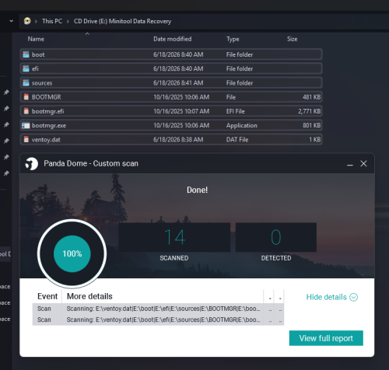The image size is (389, 370).
Task: Click the bootmgr.efi file icon
Action: 26,111
